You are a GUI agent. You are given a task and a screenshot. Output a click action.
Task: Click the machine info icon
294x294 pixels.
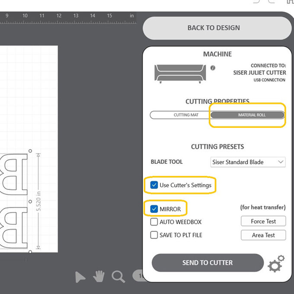213,68
